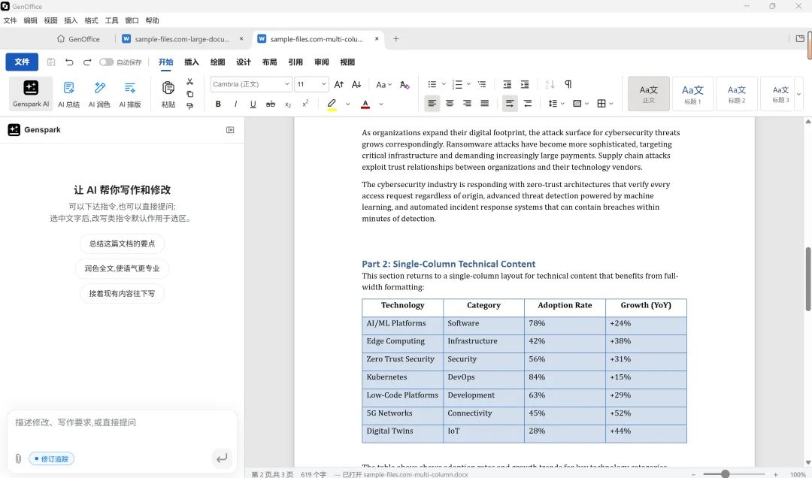Click the zoom slider handle
The height and width of the screenshot is (478, 812).
pyautogui.click(x=726, y=473)
